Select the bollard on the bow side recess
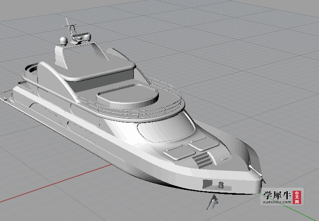Viewport: 319px width, 221px height. click(x=221, y=185)
